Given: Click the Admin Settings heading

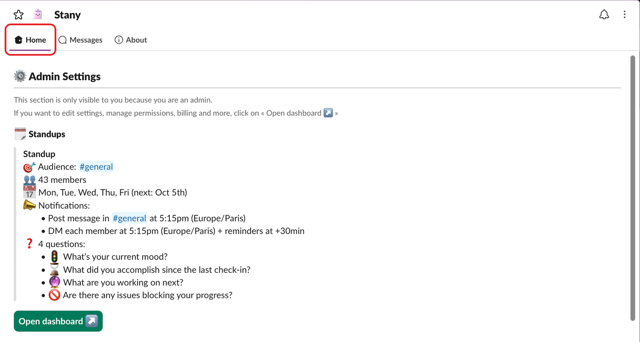Looking at the screenshot, I should [x=64, y=76].
